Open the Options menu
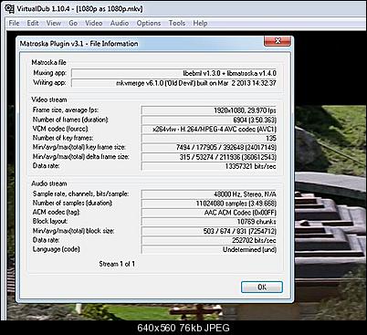 click(149, 23)
